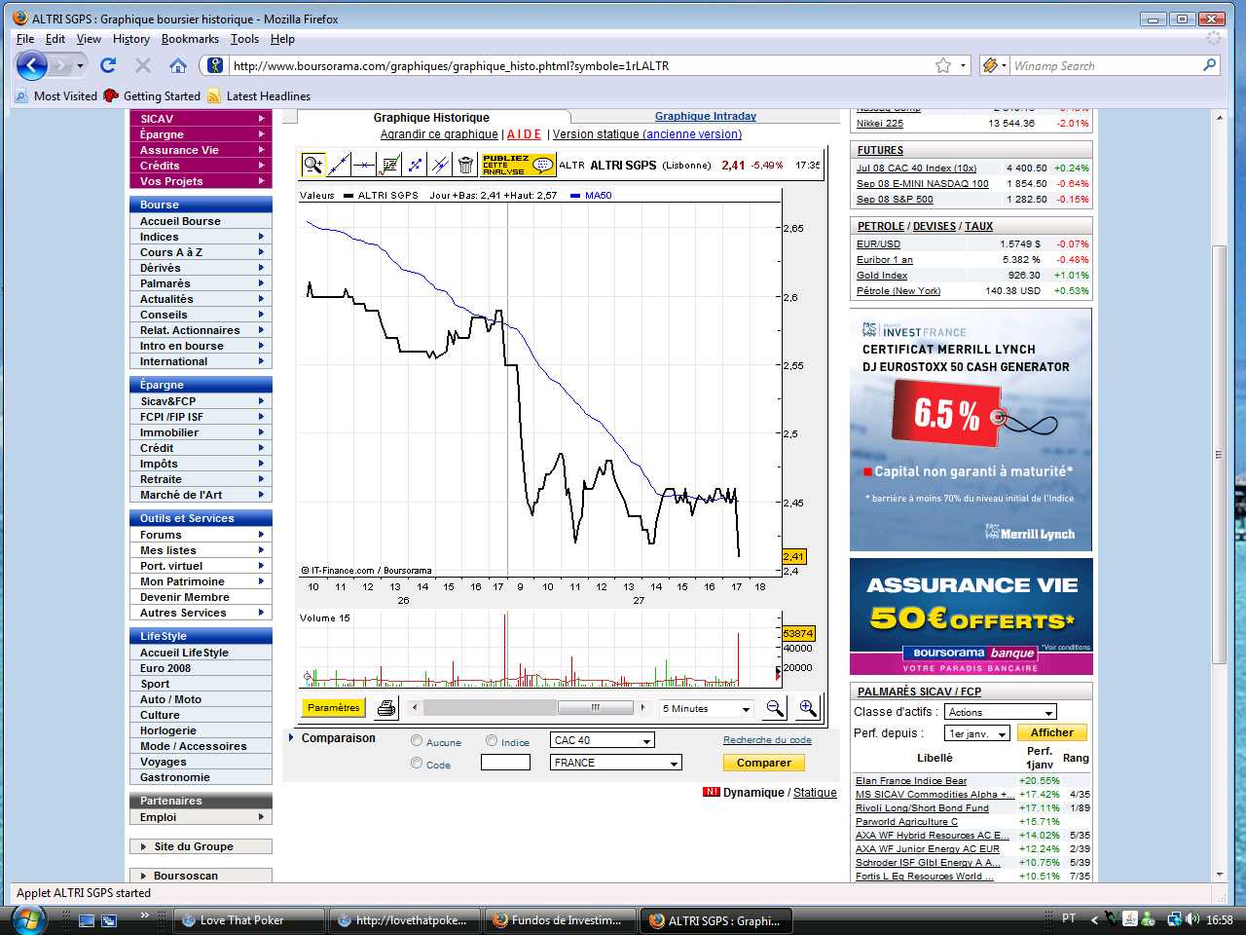Open the '5 Minutes' interval dropdown
Image resolution: width=1246 pixels, height=935 pixels.
point(706,708)
